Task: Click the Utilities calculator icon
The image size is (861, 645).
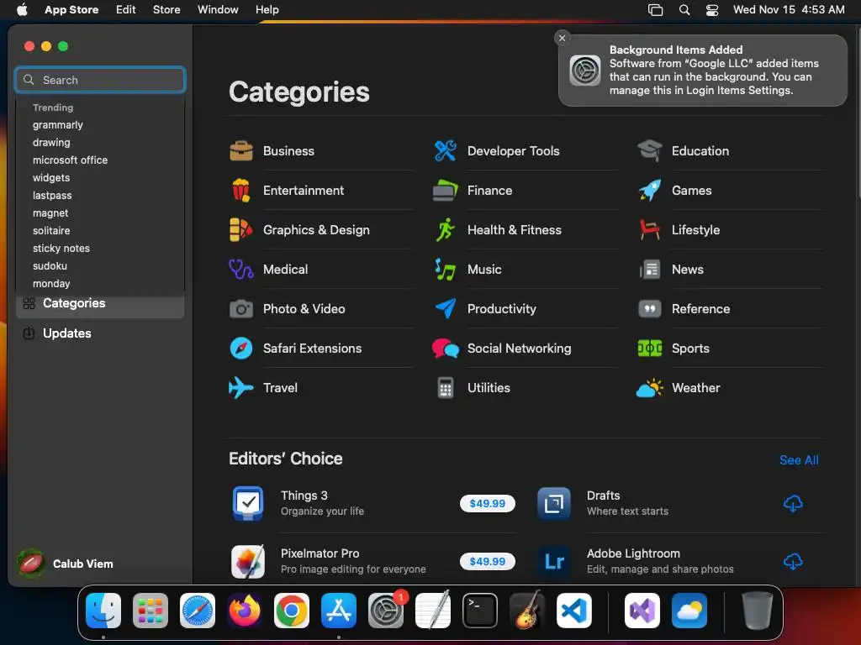Action: pyautogui.click(x=446, y=388)
